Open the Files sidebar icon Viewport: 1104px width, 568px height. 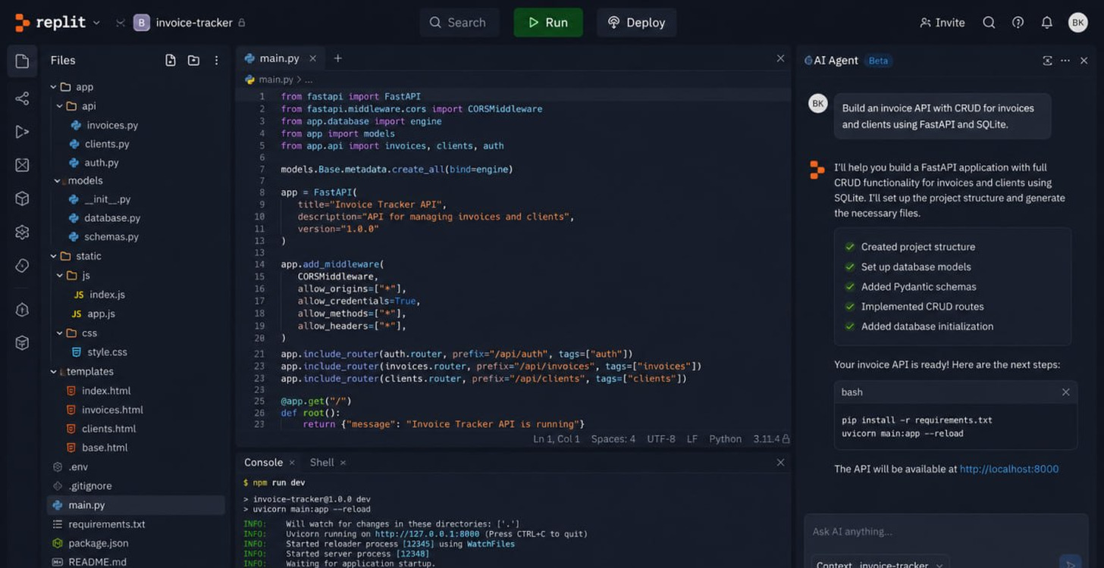[22, 61]
